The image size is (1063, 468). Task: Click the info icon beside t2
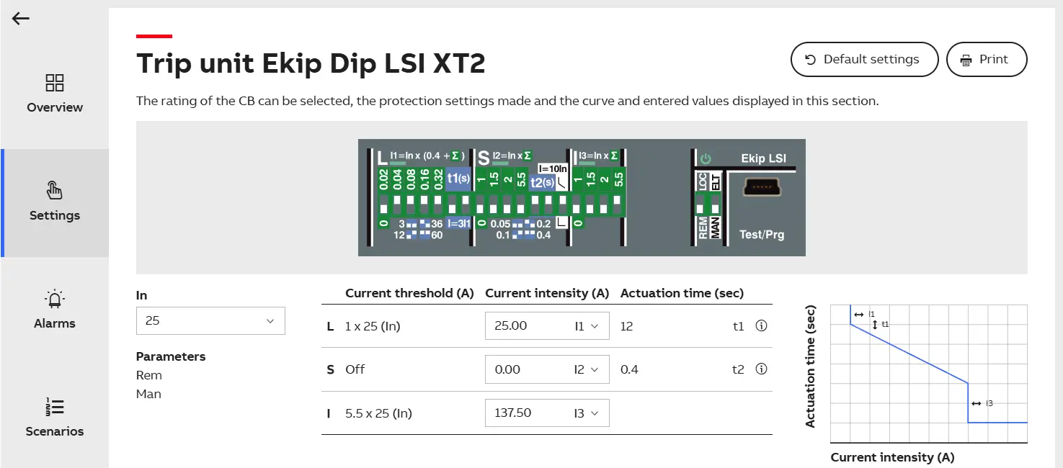[761, 369]
